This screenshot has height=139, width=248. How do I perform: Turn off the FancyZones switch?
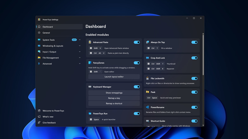coord(137,63)
